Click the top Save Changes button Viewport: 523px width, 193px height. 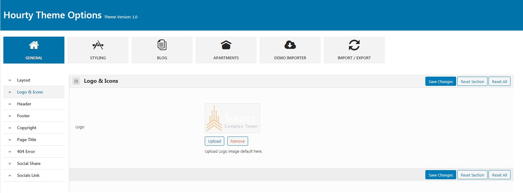click(441, 82)
